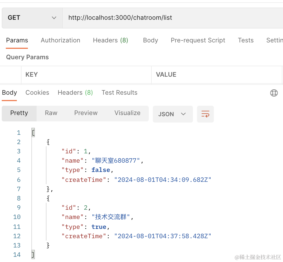The image size is (283, 262).
Task: Select the Pretty response view
Action: (19, 113)
